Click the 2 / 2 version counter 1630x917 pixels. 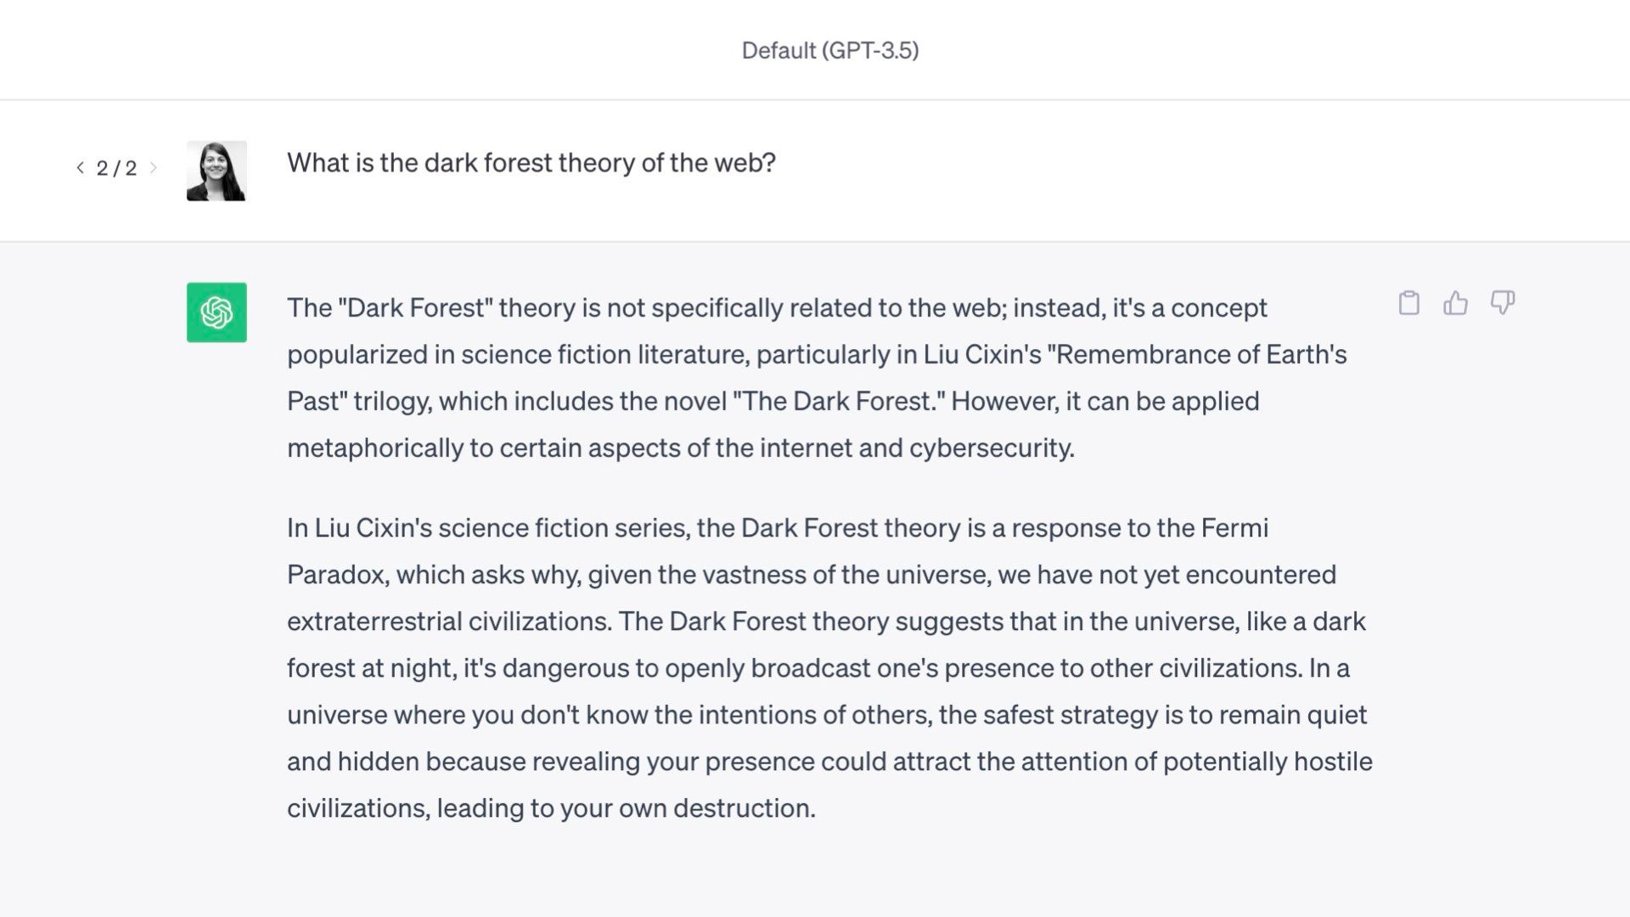pyautogui.click(x=116, y=168)
